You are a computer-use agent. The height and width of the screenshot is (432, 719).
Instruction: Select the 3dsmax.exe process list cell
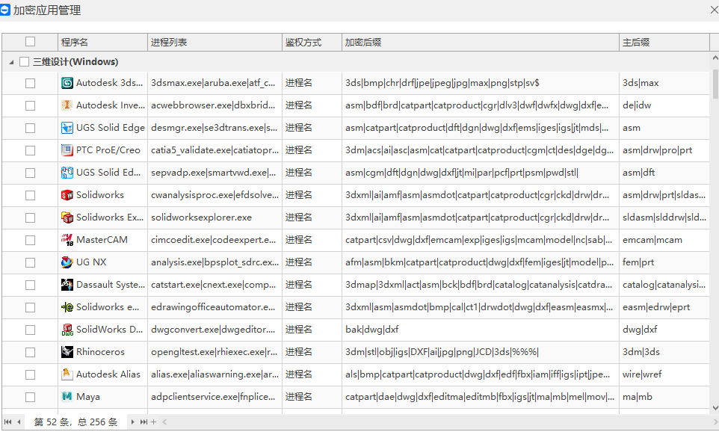point(215,83)
